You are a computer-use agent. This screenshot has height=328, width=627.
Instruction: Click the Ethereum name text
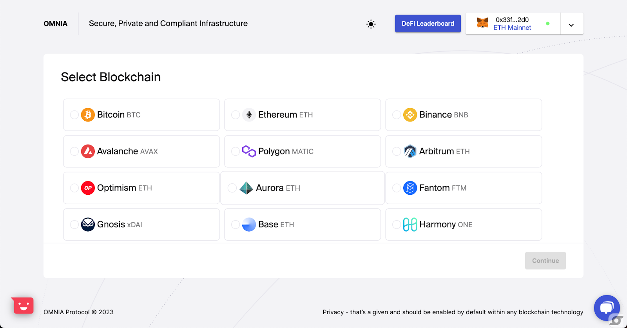278,114
